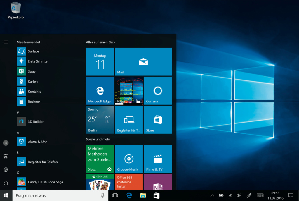The image size is (299, 201).
Task: Select Rechner in the app list
Action: pyautogui.click(x=34, y=102)
